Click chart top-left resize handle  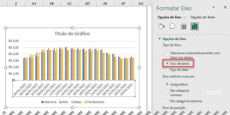6,28
